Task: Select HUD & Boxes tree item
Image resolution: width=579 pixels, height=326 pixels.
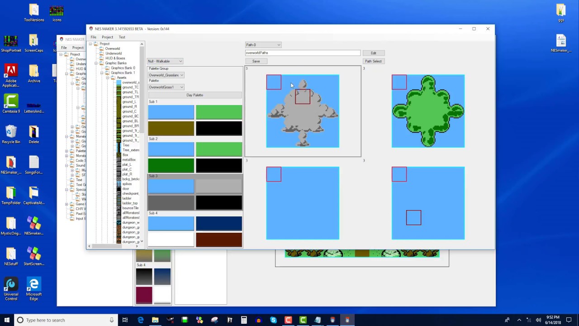Action: [x=115, y=58]
